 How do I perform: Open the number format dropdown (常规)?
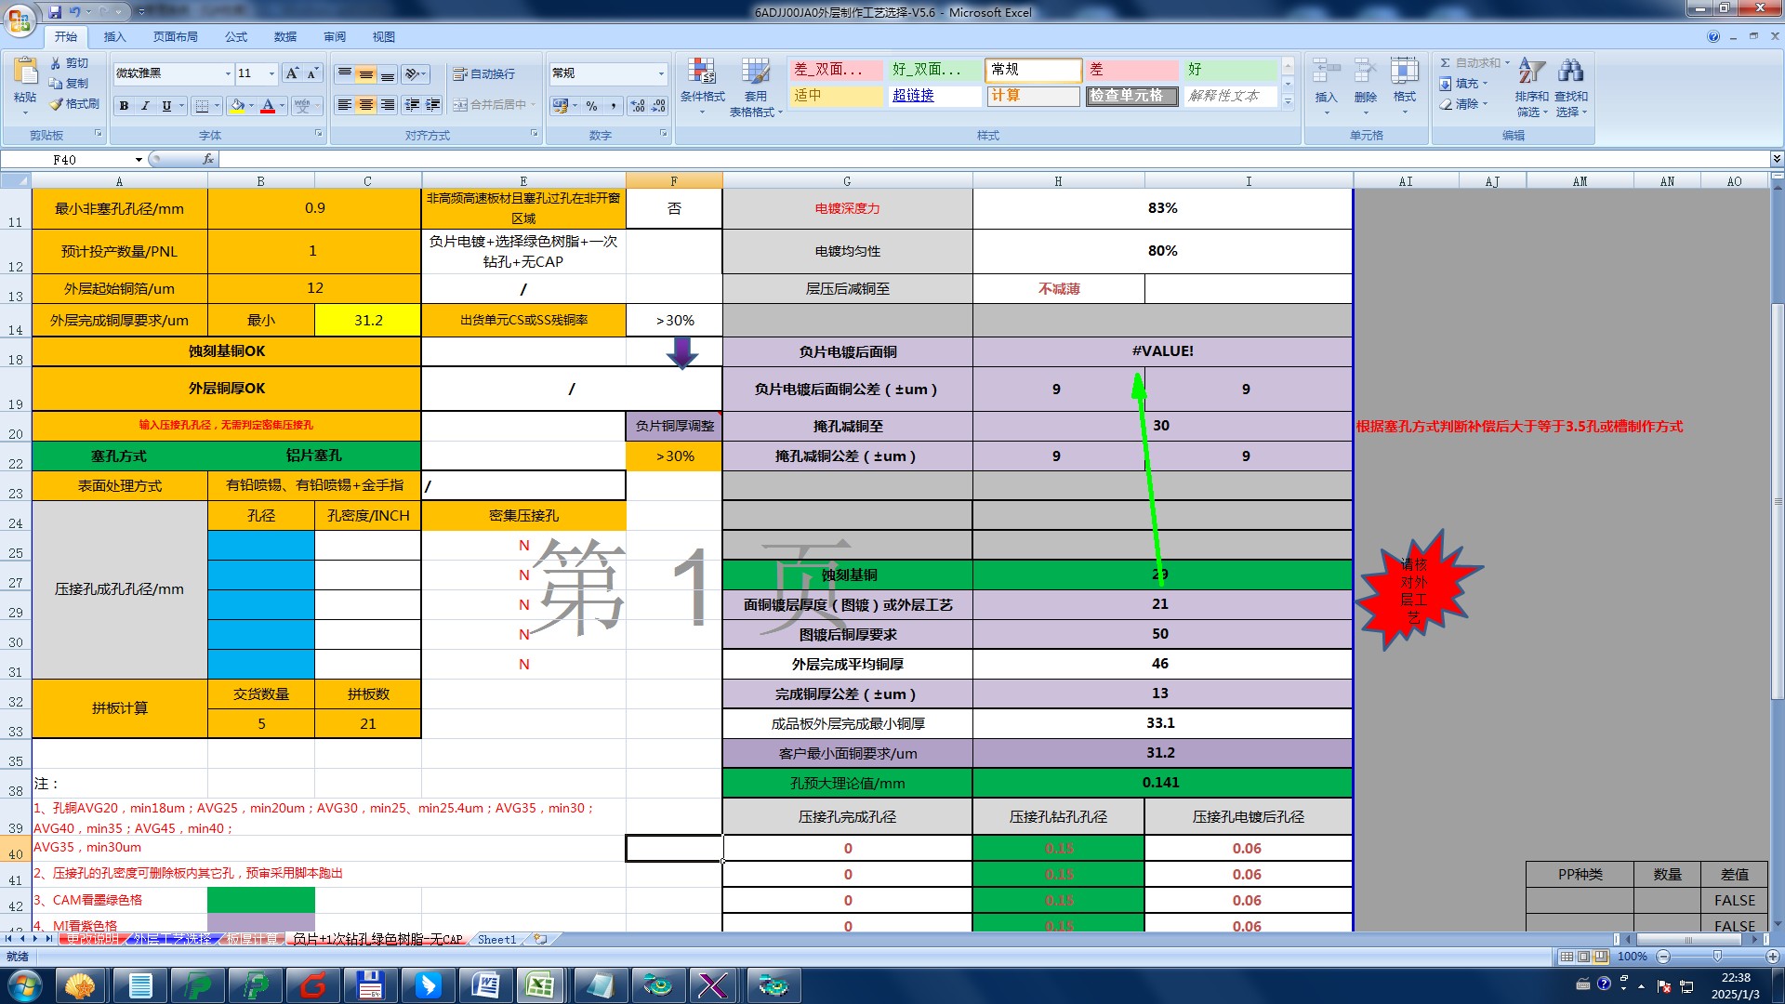coord(661,73)
